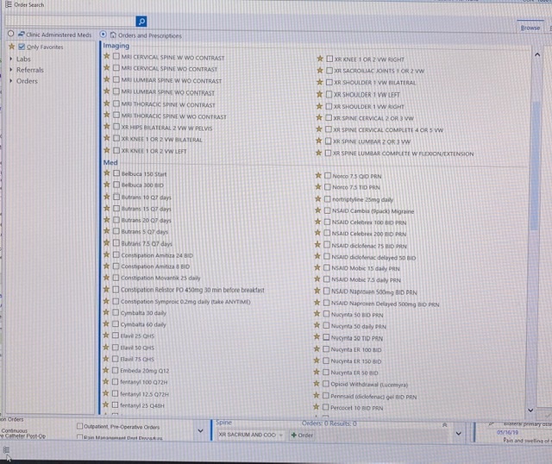Click favorite star beside NSAID Mobic 15 daily PRN
This screenshot has height=464, width=552.
pos(317,267)
